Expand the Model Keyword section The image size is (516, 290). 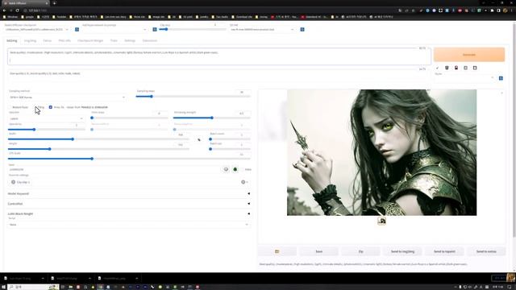129,193
